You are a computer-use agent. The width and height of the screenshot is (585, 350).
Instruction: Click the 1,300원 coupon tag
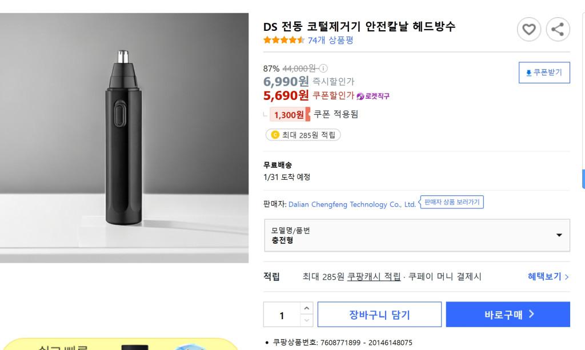289,115
